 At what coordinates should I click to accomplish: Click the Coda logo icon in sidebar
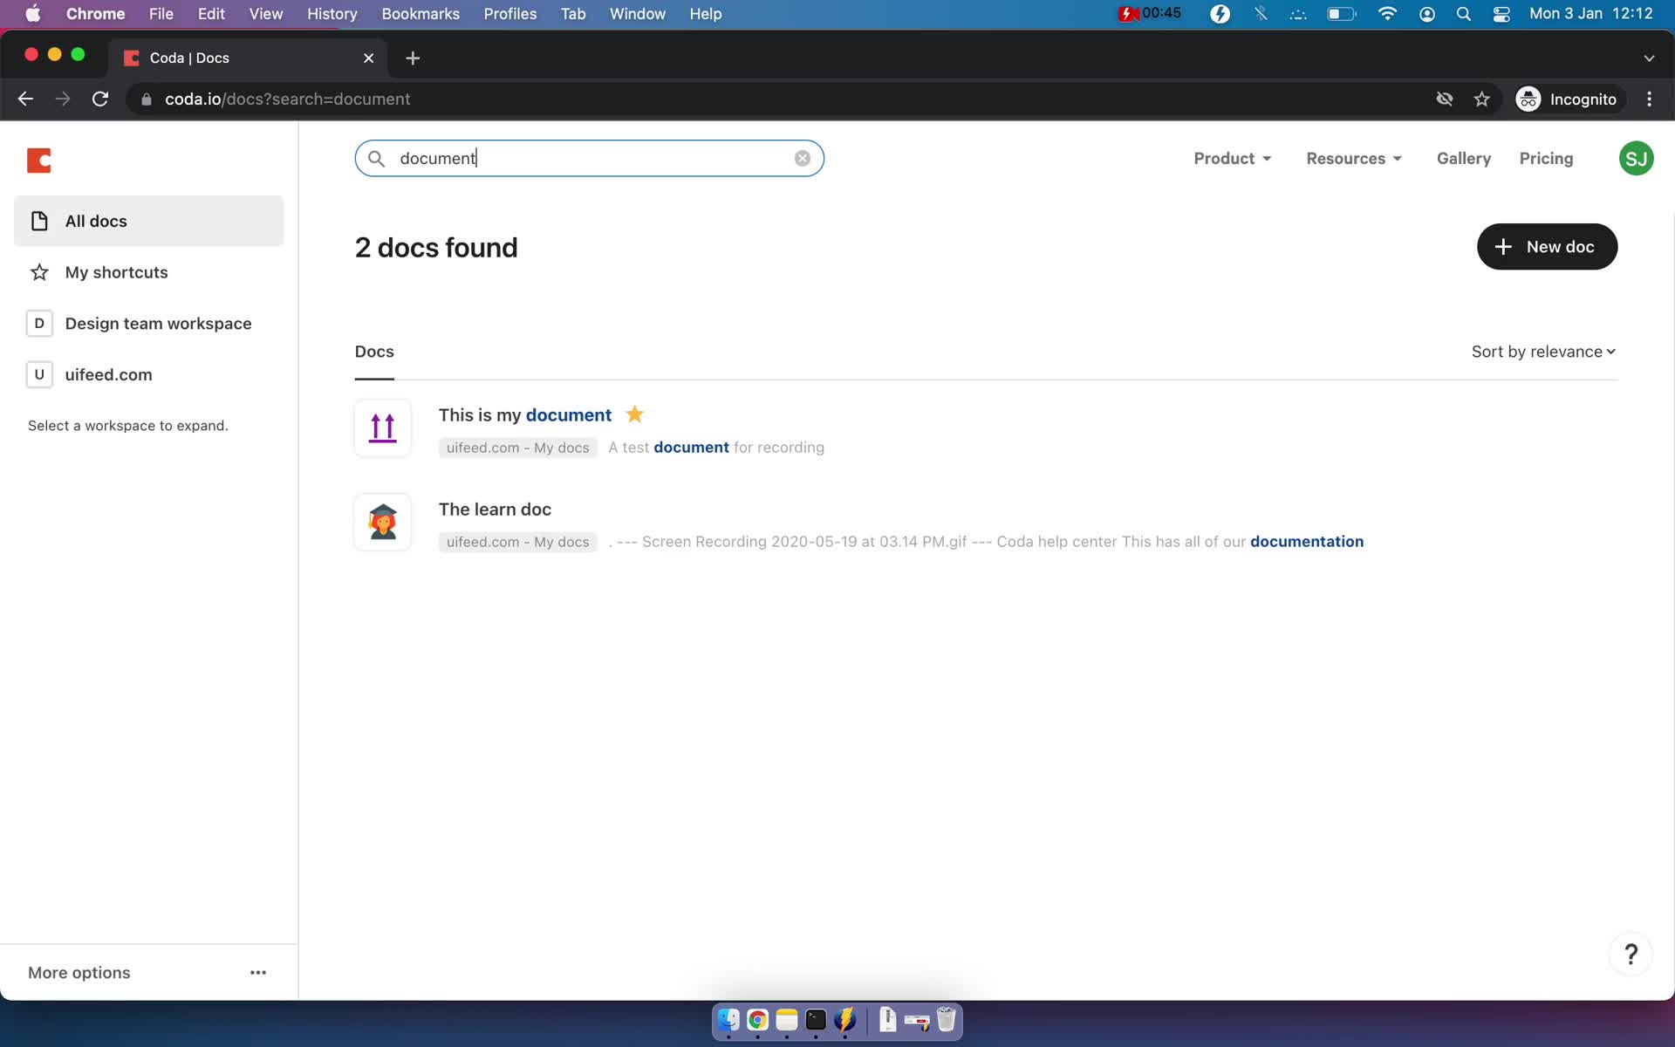[x=38, y=158]
